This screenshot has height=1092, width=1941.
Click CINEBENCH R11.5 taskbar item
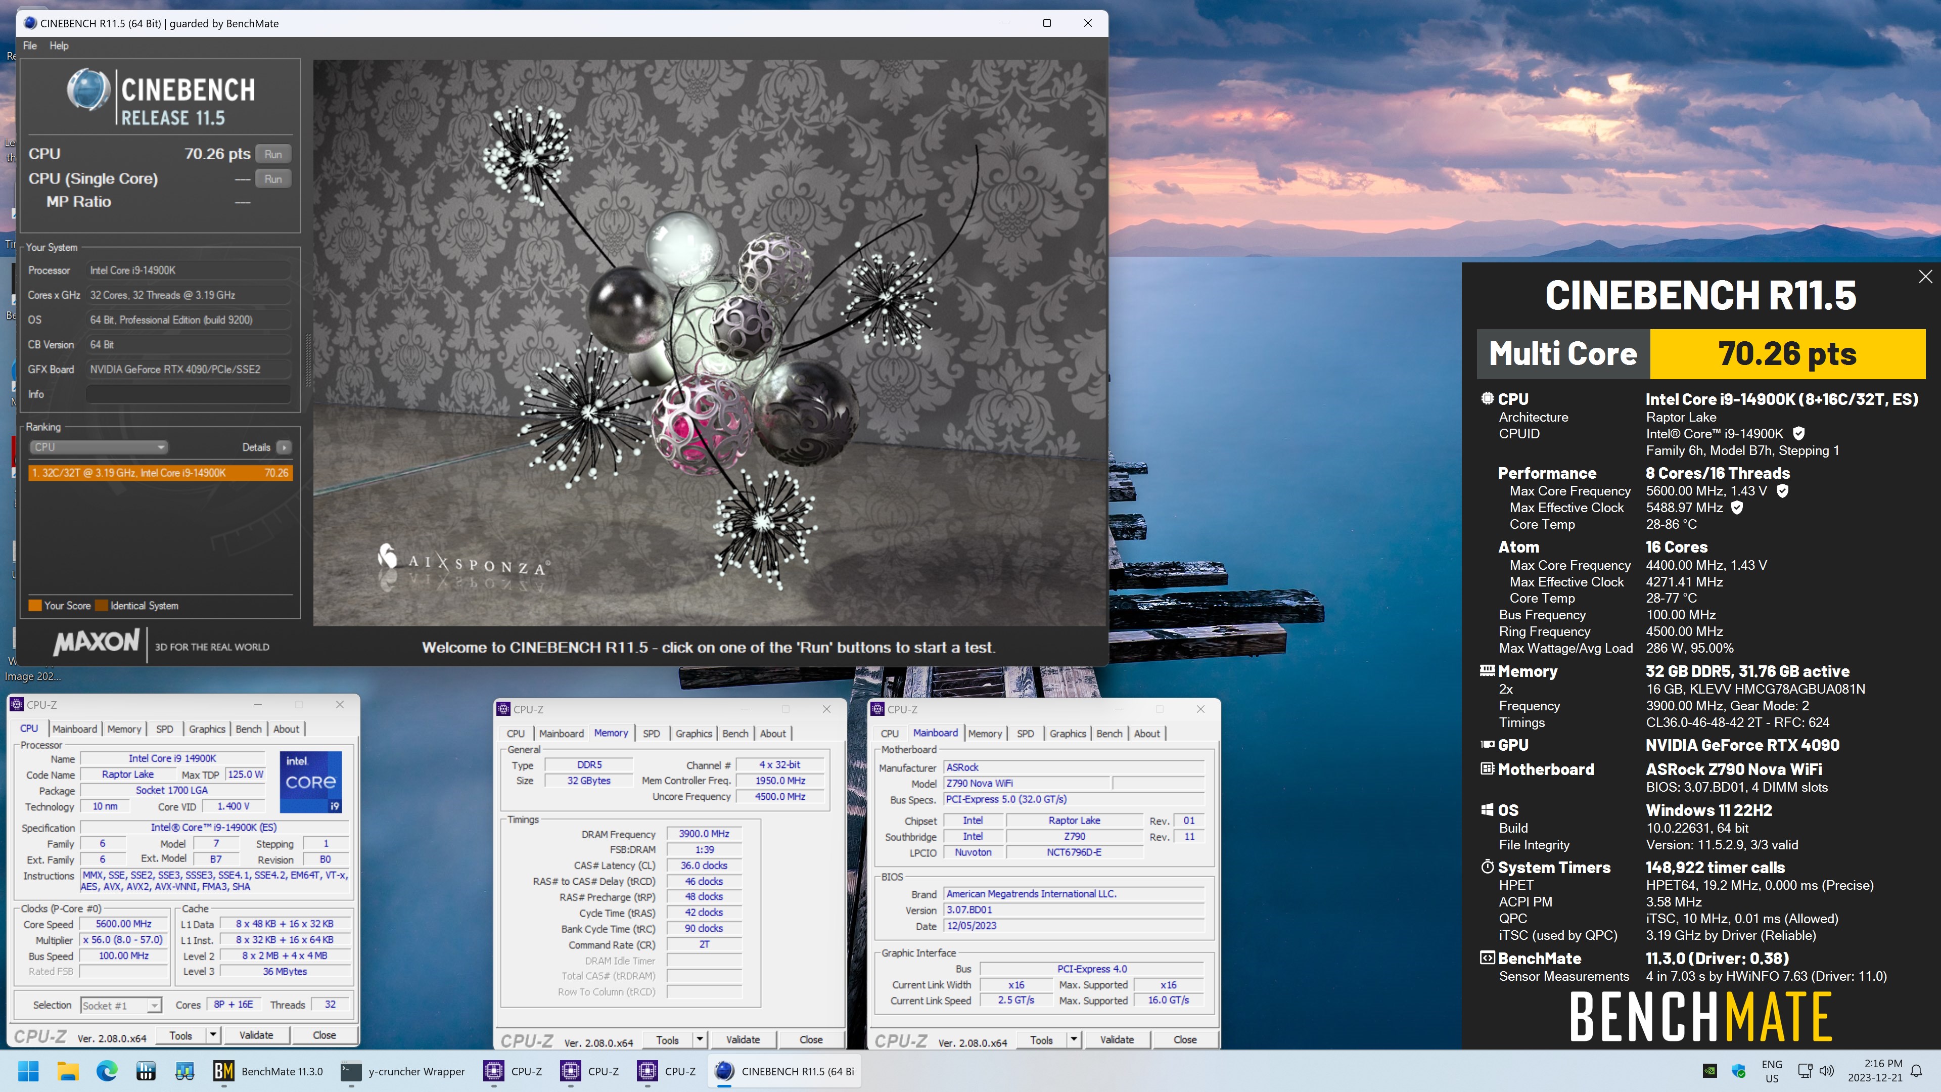pos(784,1071)
